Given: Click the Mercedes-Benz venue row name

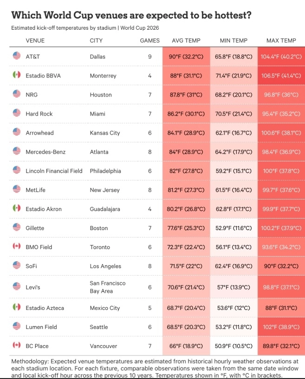Looking at the screenshot, I should (x=45, y=152).
